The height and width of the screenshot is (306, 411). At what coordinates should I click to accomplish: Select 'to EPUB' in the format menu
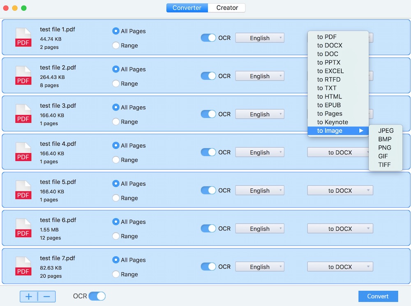(x=329, y=105)
